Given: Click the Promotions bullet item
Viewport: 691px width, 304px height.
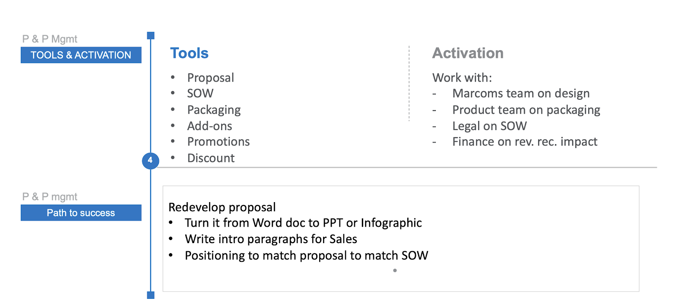Looking at the screenshot, I should pyautogui.click(x=219, y=142).
